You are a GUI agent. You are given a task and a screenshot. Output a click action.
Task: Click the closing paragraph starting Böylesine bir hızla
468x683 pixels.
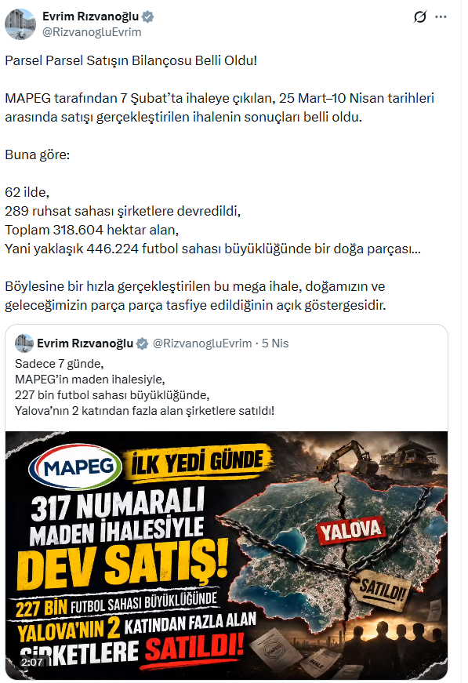tap(195, 296)
